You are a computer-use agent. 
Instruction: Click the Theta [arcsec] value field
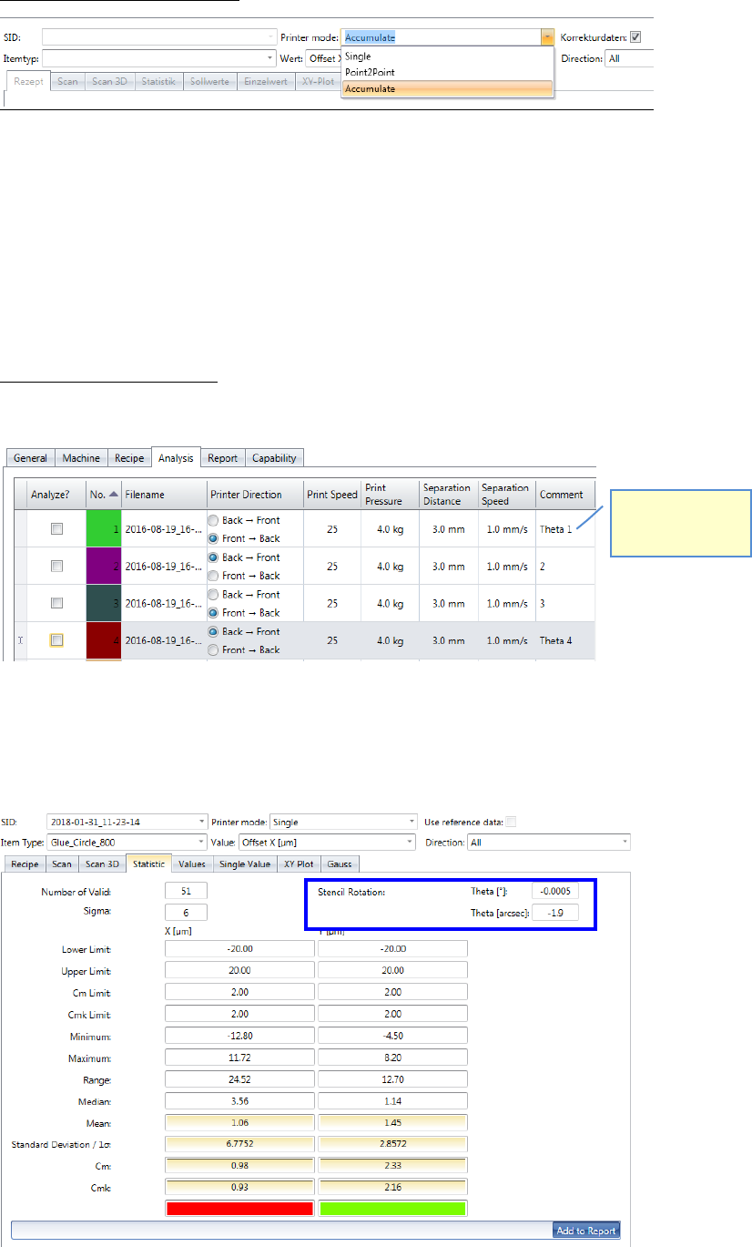coord(554,912)
